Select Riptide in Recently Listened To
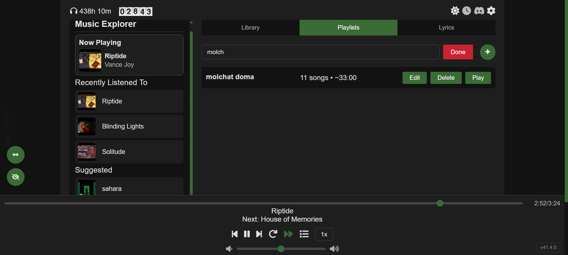Screen dimensions: 568x255 129,101
